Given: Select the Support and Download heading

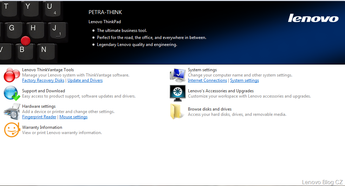Looking at the screenshot, I should 44,91.
